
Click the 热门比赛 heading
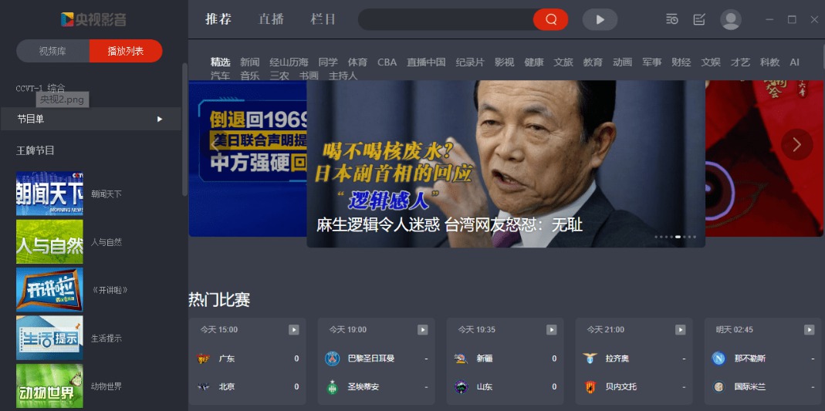[x=219, y=300]
